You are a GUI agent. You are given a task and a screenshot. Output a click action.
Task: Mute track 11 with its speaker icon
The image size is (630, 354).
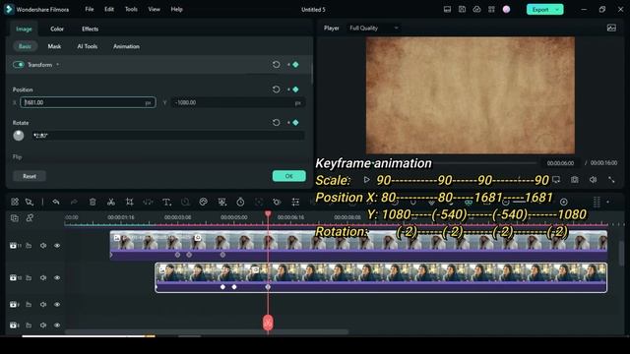pos(43,245)
